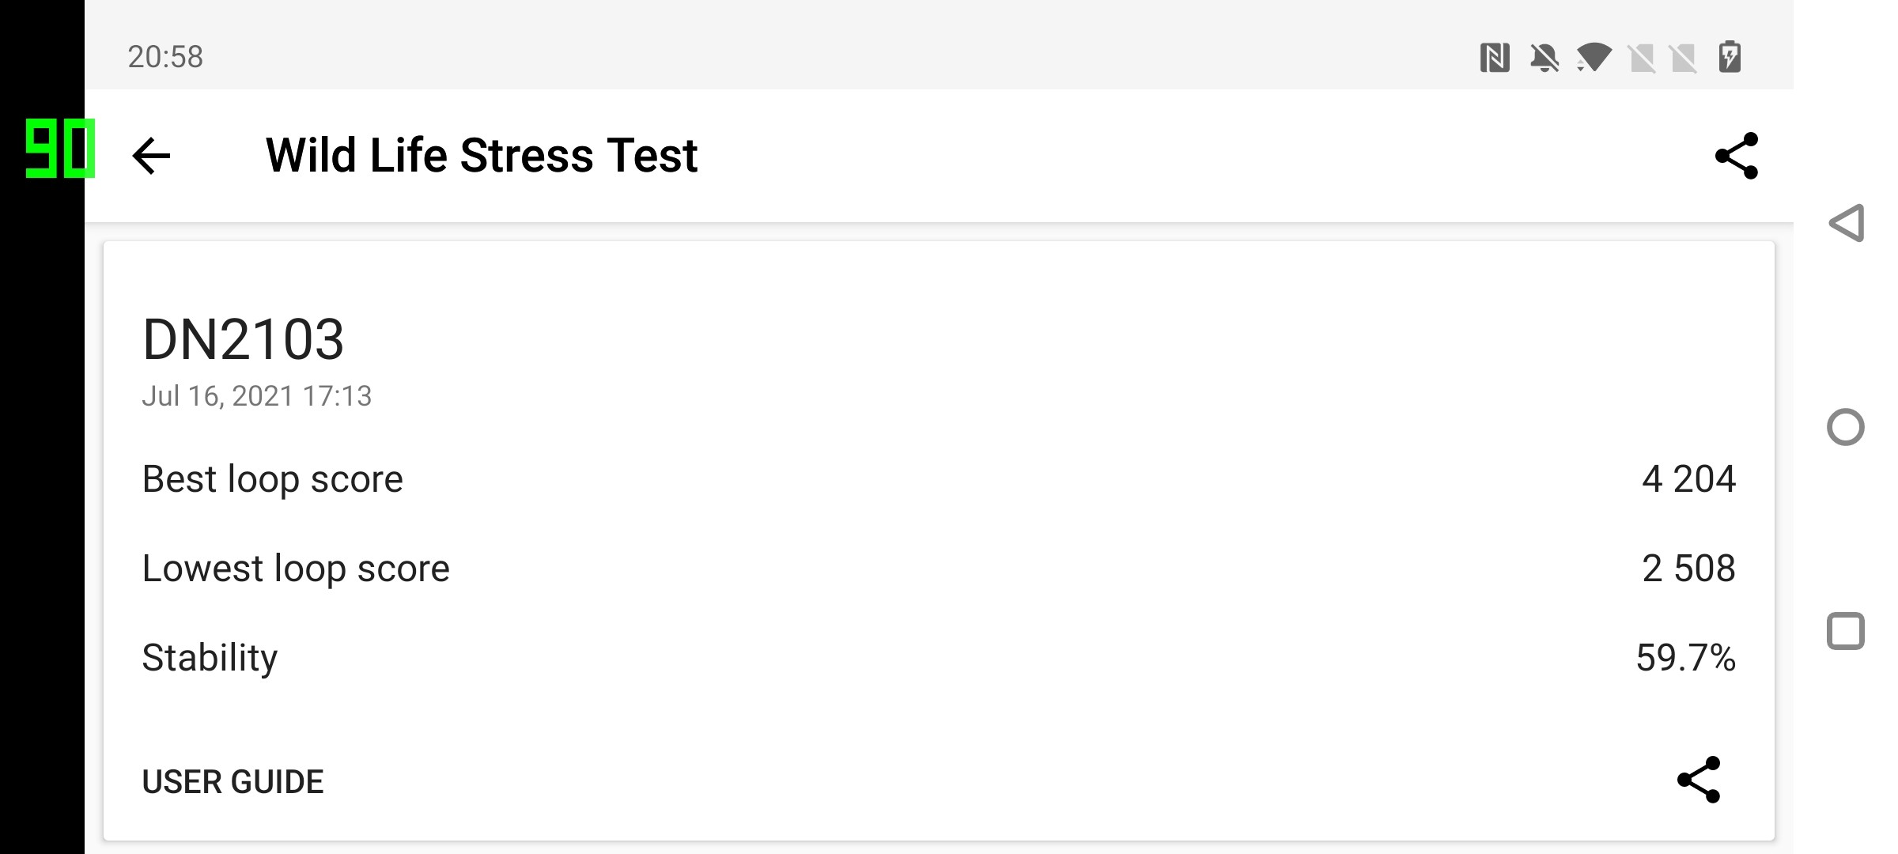Open the USER GUIDE link
The image size is (1898, 854).
point(233,782)
